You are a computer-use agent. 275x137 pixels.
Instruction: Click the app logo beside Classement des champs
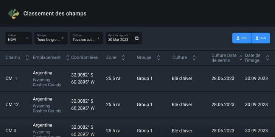point(14,14)
